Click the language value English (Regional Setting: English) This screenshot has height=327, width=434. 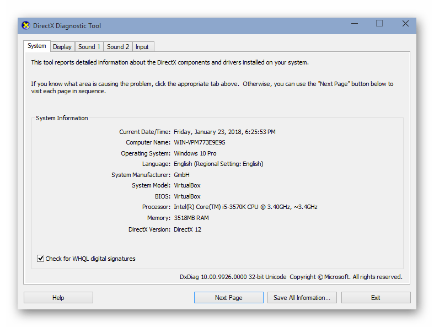coord(218,164)
